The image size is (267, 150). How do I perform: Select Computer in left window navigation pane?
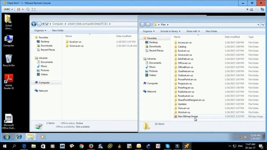[44, 82]
